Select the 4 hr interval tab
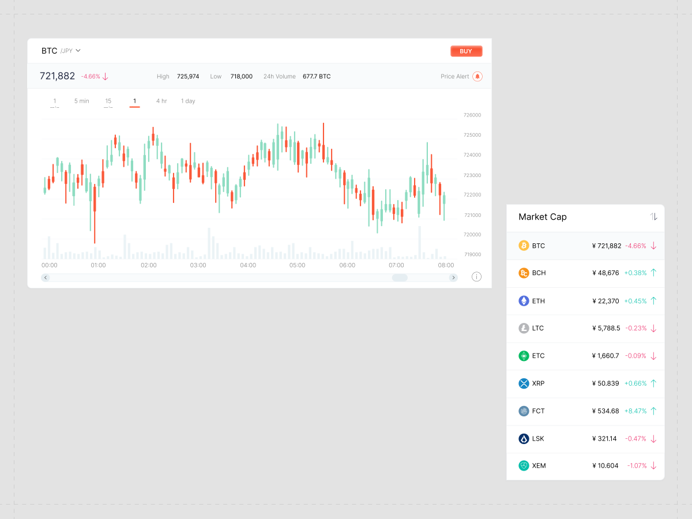This screenshot has width=692, height=519. 161,101
